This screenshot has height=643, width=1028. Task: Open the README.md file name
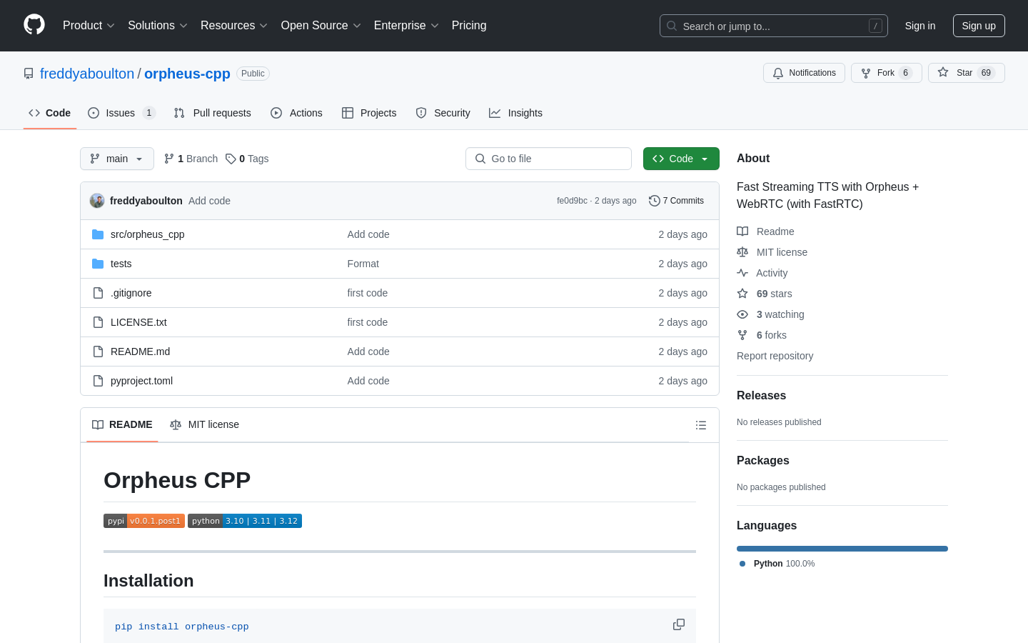140,352
